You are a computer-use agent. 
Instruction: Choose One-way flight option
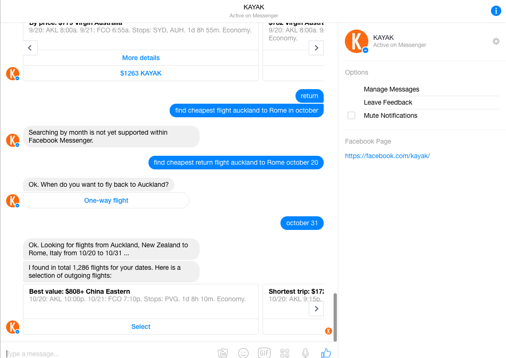point(106,200)
